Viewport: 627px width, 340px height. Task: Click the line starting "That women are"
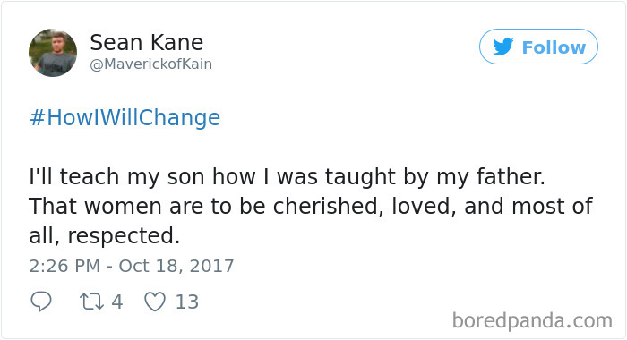coord(311,206)
